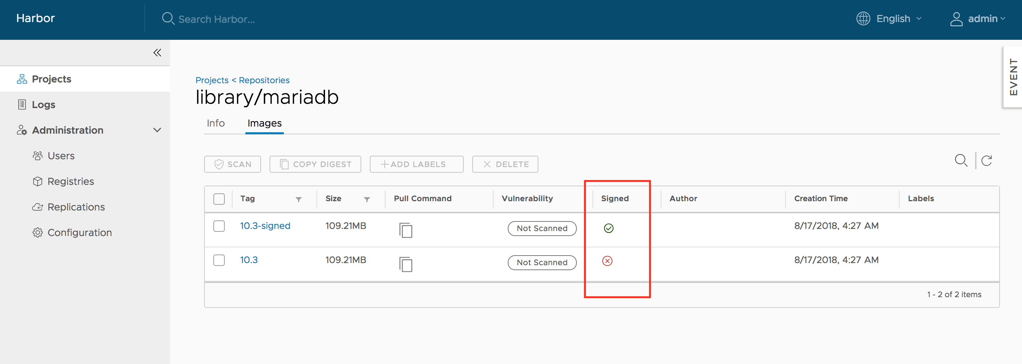
Task: Switch to the Info tab
Action: pyautogui.click(x=215, y=123)
